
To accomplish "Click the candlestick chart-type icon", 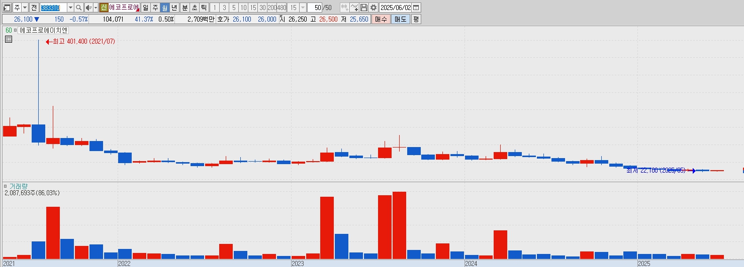I will (x=344, y=8).
